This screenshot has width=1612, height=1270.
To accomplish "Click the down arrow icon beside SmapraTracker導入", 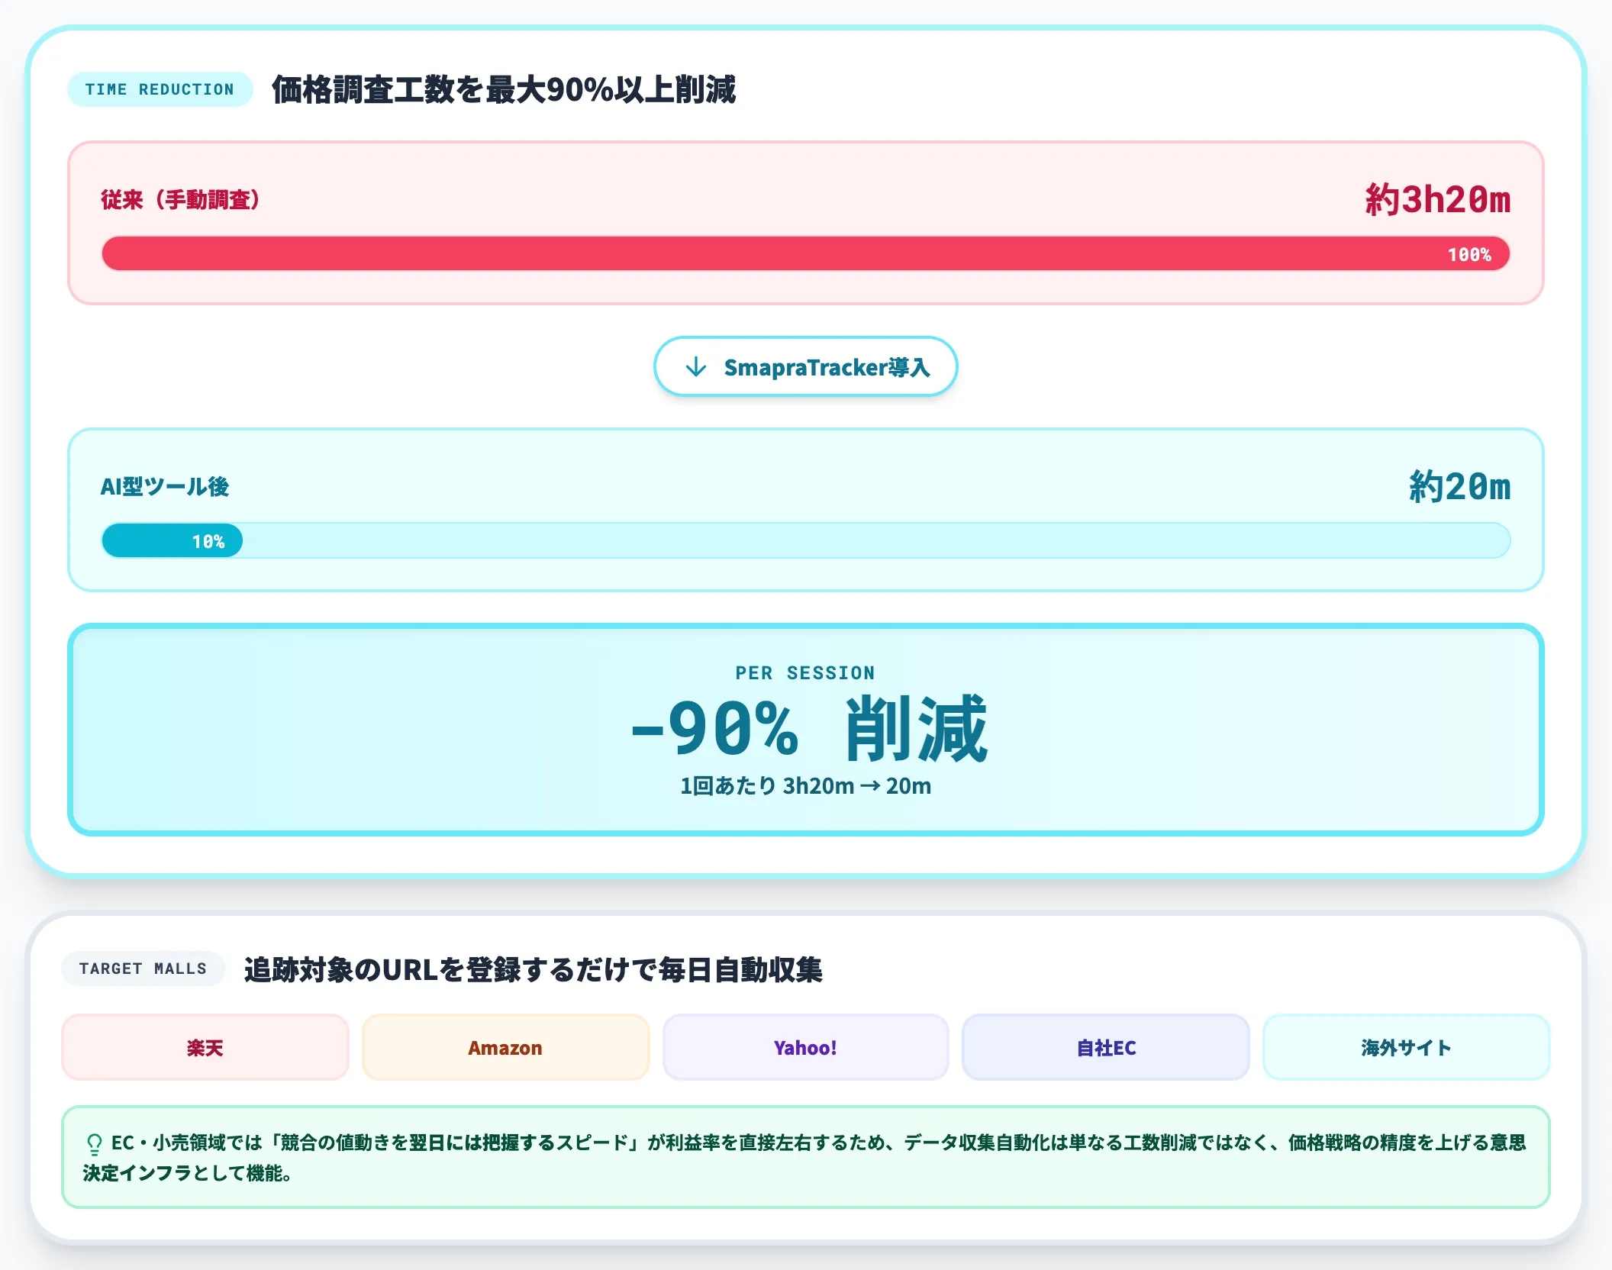I will (695, 367).
